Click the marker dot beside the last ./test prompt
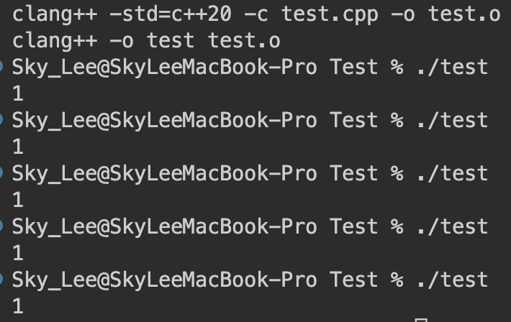The width and height of the screenshot is (511, 322). point(2,280)
